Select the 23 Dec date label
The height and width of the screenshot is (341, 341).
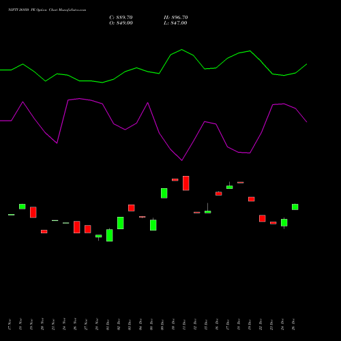coord(271,325)
